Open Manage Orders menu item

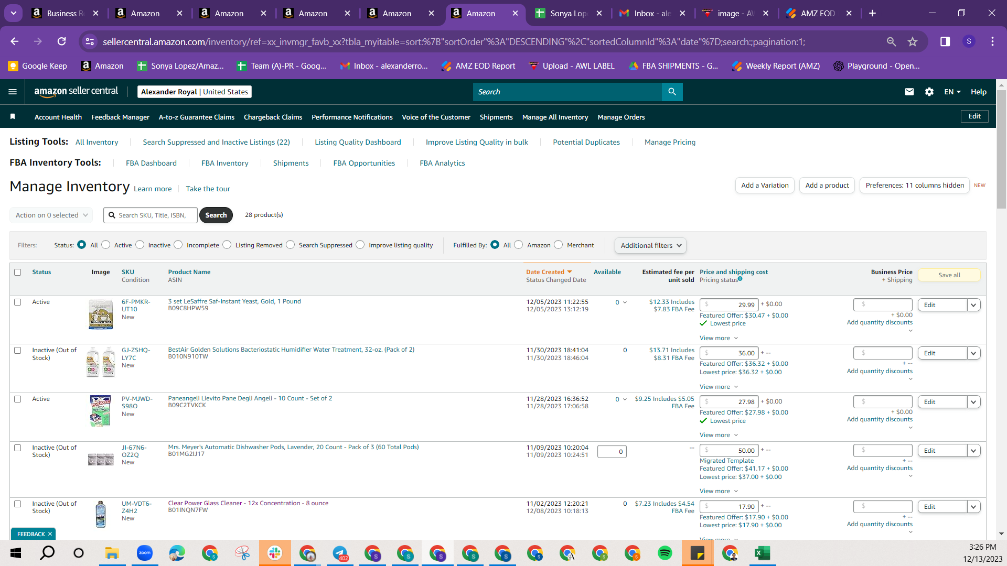click(621, 117)
